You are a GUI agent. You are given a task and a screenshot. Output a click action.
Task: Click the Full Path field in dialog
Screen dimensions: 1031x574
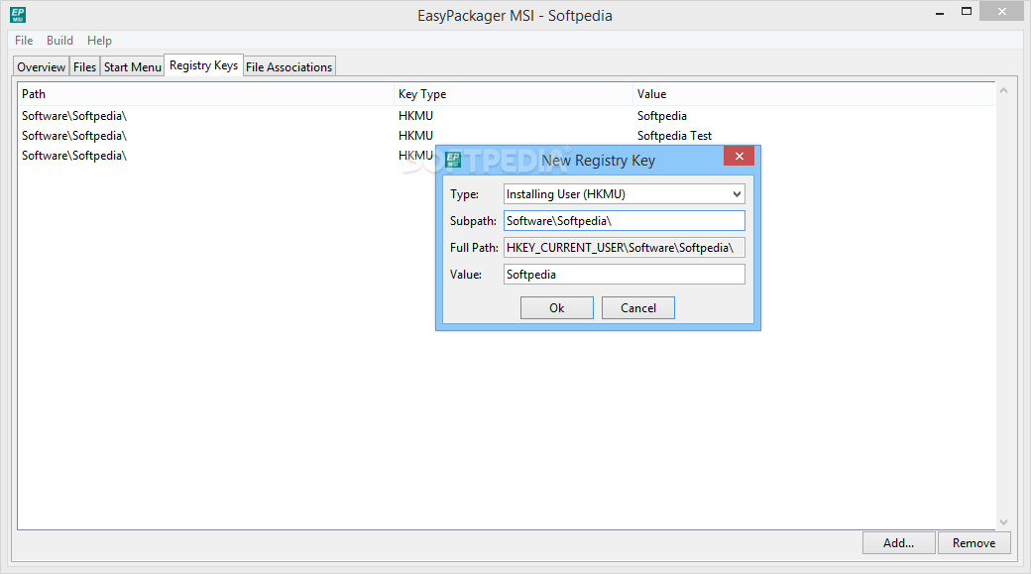[x=624, y=248]
